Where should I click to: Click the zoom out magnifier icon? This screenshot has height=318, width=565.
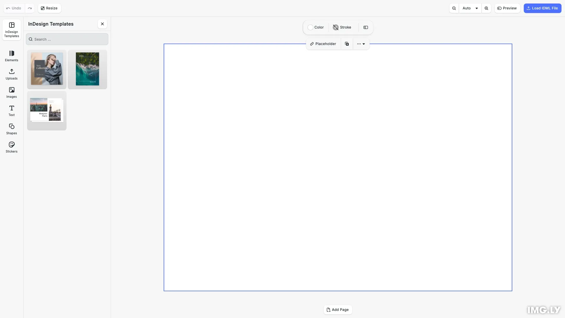tap(454, 8)
